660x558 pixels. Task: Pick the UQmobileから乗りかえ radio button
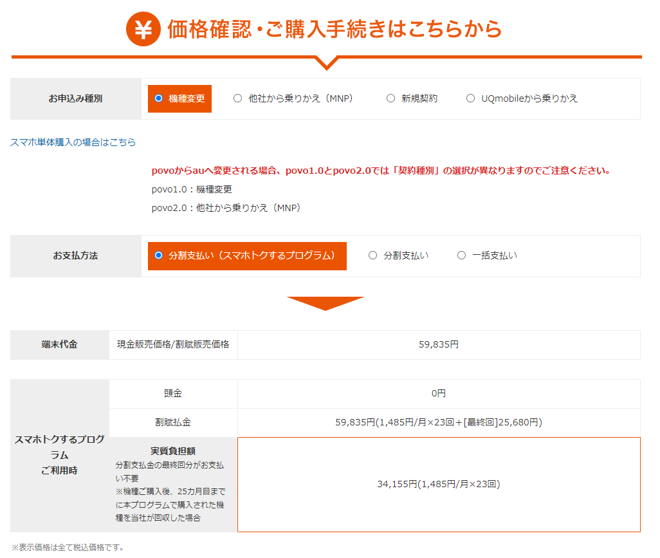pos(470,98)
